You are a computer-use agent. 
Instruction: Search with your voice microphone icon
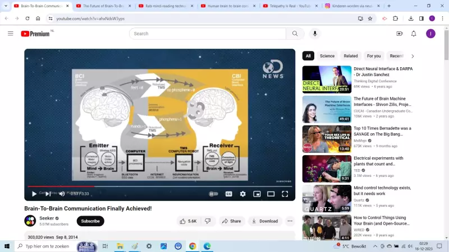(x=315, y=34)
